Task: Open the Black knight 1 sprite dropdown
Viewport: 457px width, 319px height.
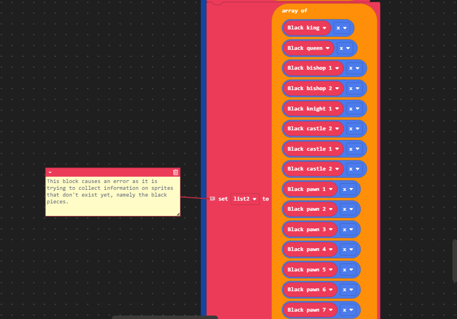Action: 313,109
